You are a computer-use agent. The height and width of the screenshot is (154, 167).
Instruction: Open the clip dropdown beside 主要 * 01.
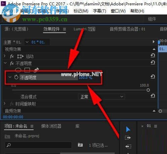(x=27, y=42)
